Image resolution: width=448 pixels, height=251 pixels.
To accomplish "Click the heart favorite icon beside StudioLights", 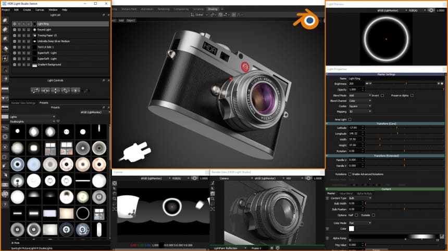I will 58,121.
